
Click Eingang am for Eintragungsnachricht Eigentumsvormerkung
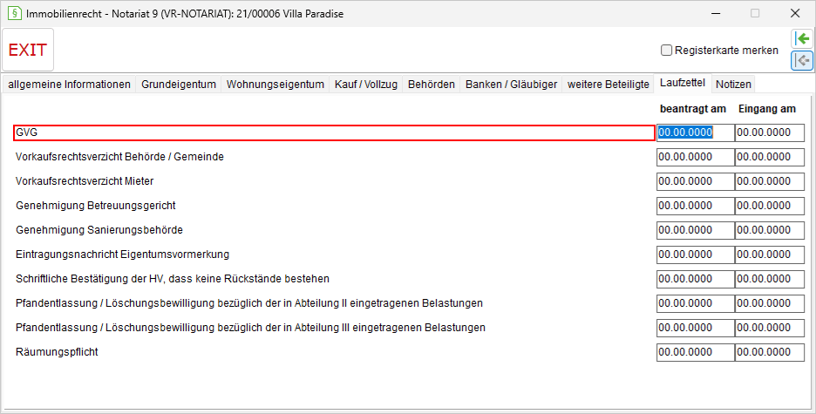click(770, 255)
